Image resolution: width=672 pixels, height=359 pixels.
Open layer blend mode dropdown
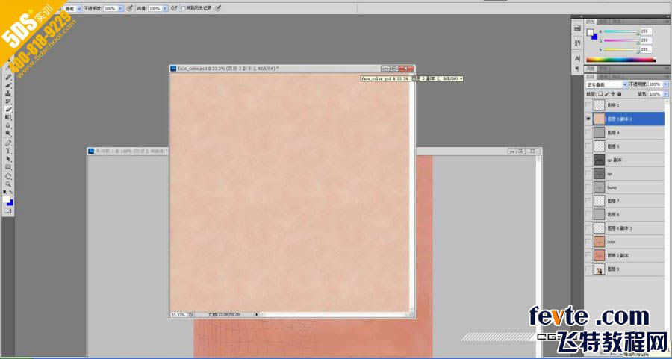[x=606, y=85]
